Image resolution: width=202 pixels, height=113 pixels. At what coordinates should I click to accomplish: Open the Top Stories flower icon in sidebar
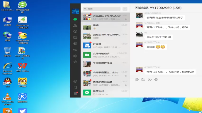[75, 56]
